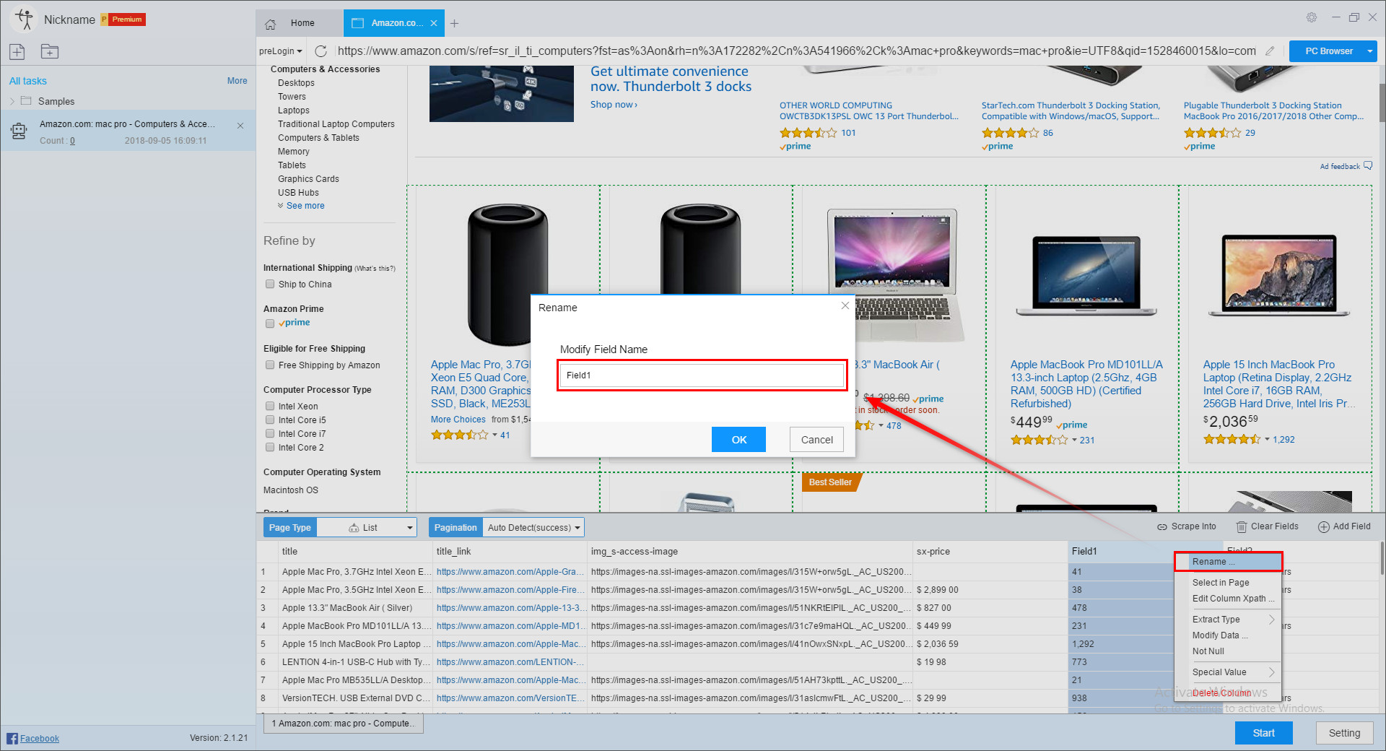Close the Rename dialog

845,305
